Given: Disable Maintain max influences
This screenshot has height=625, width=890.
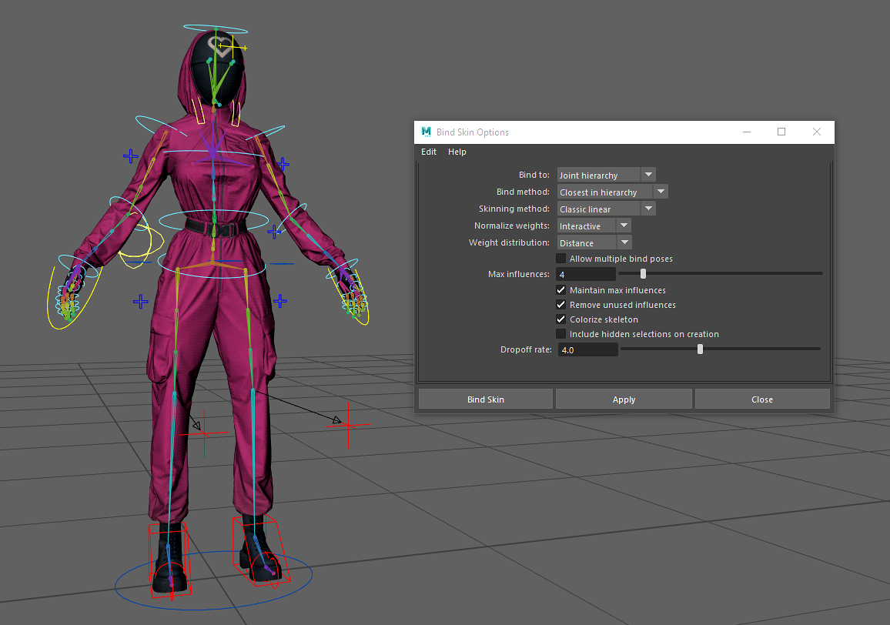Looking at the screenshot, I should tap(560, 289).
